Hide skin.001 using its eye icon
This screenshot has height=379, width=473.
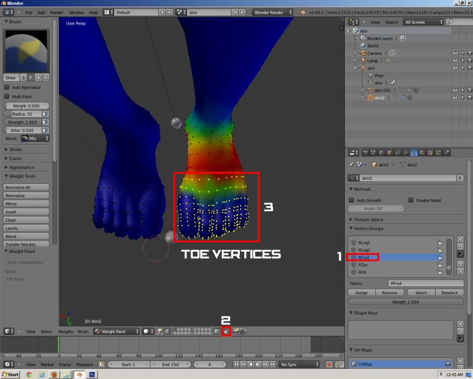pos(455,90)
